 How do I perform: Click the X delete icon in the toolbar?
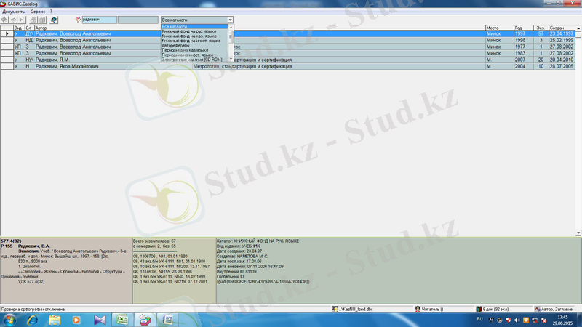[x=22, y=20]
